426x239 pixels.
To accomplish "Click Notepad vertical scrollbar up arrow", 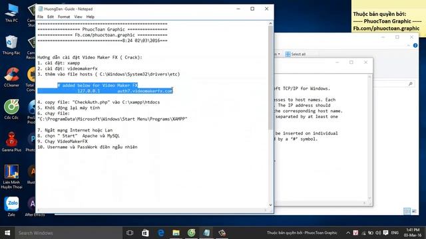I will [x=270, y=24].
